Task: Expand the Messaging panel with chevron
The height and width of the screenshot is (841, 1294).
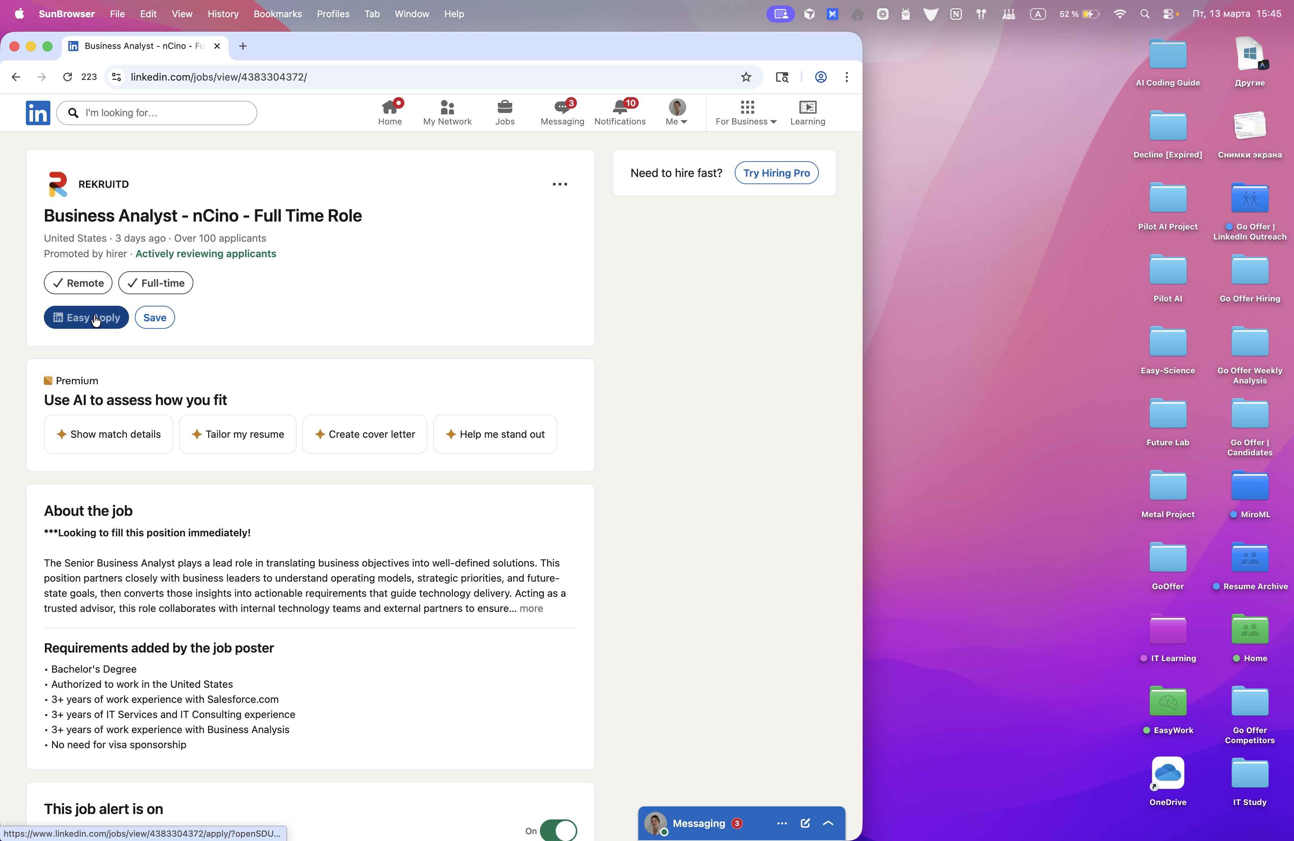Action: point(828,823)
